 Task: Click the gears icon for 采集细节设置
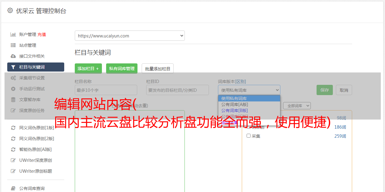[13, 78]
